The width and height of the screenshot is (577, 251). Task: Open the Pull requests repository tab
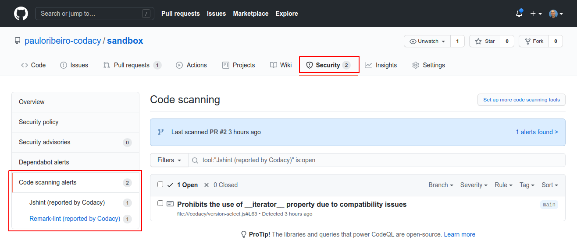coord(132,65)
